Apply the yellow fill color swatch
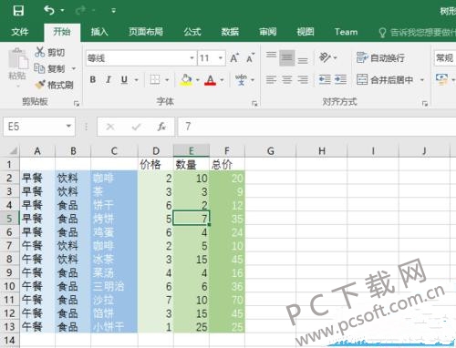The width and height of the screenshot is (456, 348). (x=186, y=80)
